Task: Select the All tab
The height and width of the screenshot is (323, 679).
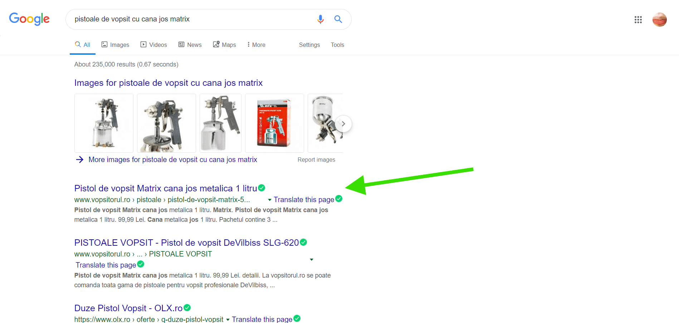Action: (x=83, y=45)
